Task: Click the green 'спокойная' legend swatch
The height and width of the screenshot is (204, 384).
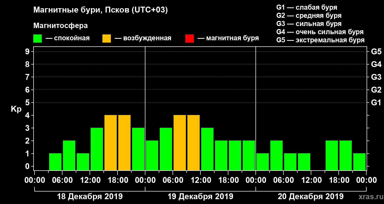Action: point(37,39)
